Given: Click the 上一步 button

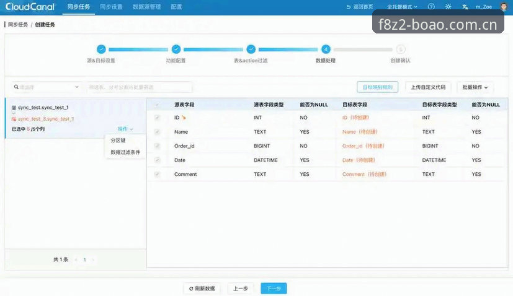Looking at the screenshot, I should pyautogui.click(x=241, y=289).
